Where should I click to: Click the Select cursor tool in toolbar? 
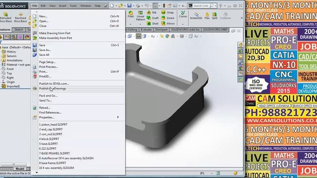click(x=155, y=5)
